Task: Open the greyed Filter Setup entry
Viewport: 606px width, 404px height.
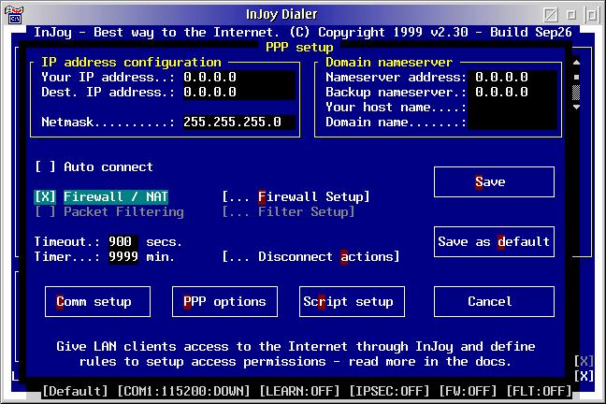Action: (288, 212)
